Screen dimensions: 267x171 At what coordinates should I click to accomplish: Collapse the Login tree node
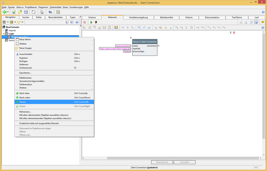point(4,34)
